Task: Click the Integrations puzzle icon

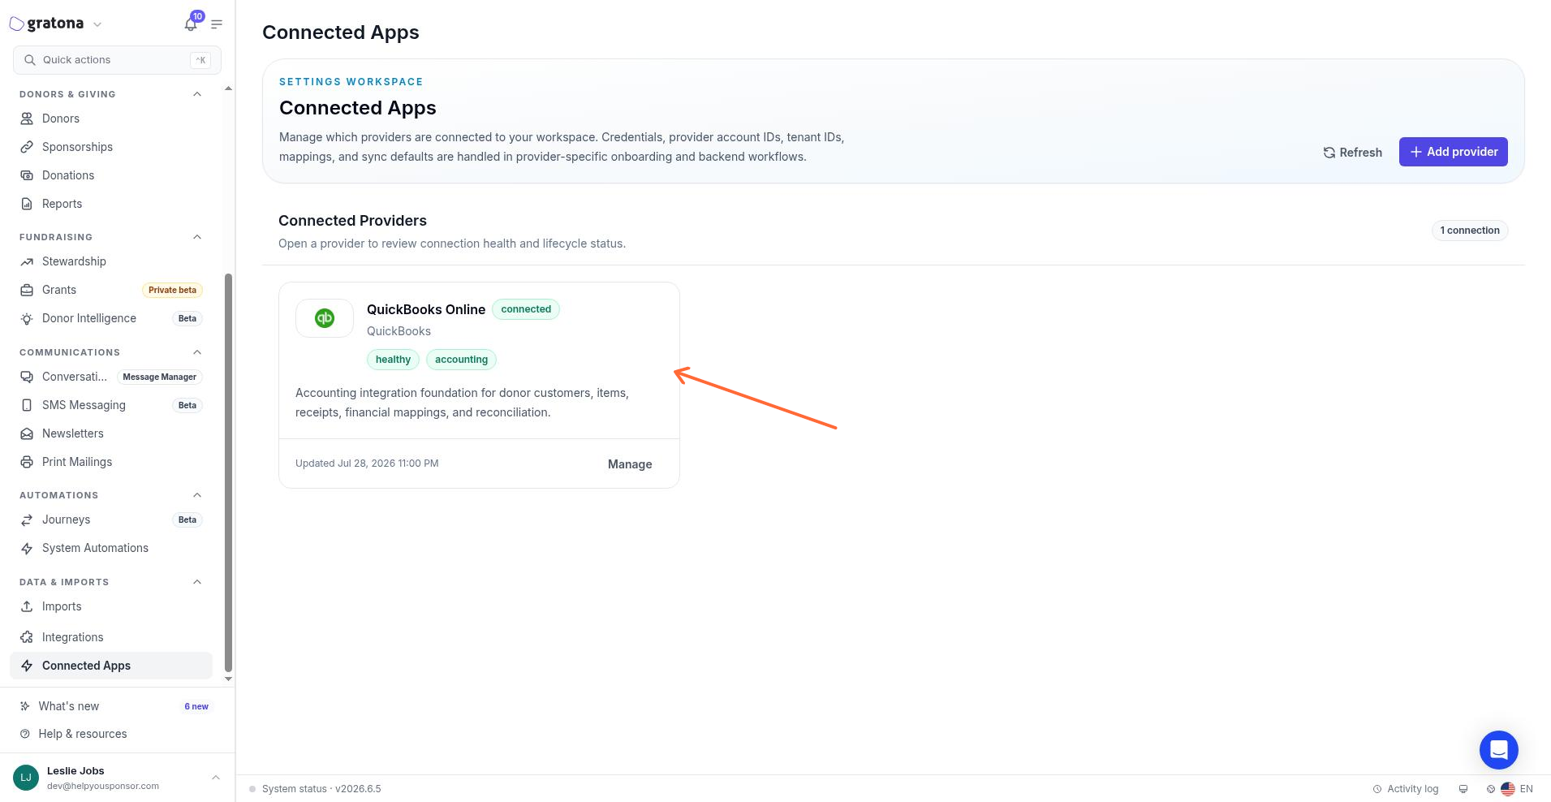Action: tap(27, 637)
